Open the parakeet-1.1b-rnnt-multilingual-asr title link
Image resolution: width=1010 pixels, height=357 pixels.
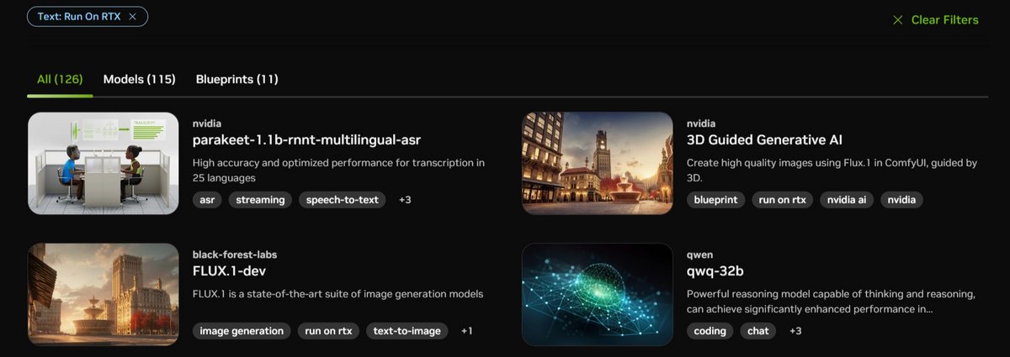pos(306,139)
